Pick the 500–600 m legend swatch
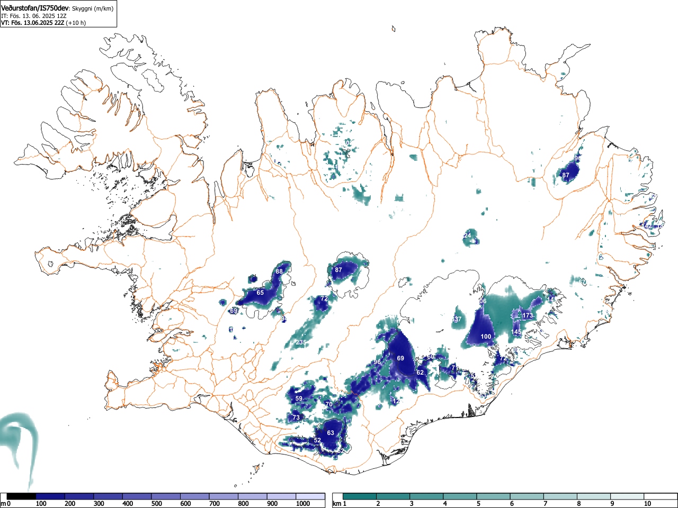 (x=166, y=496)
